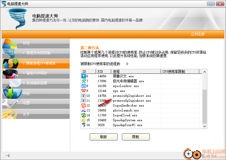Open 3.智能内存释放 section
The width and height of the screenshot is (226, 160).
[x=36, y=74]
